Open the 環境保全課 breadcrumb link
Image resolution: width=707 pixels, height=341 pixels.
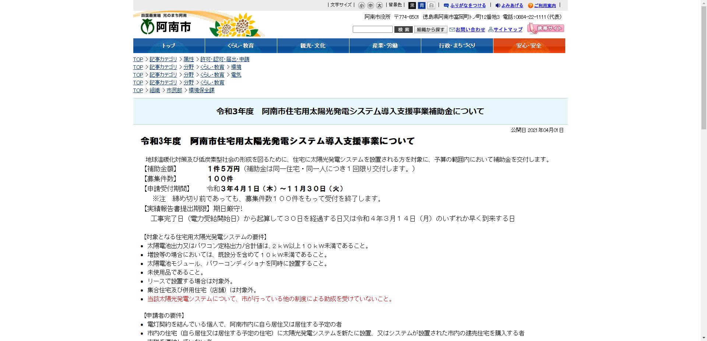[x=201, y=90]
